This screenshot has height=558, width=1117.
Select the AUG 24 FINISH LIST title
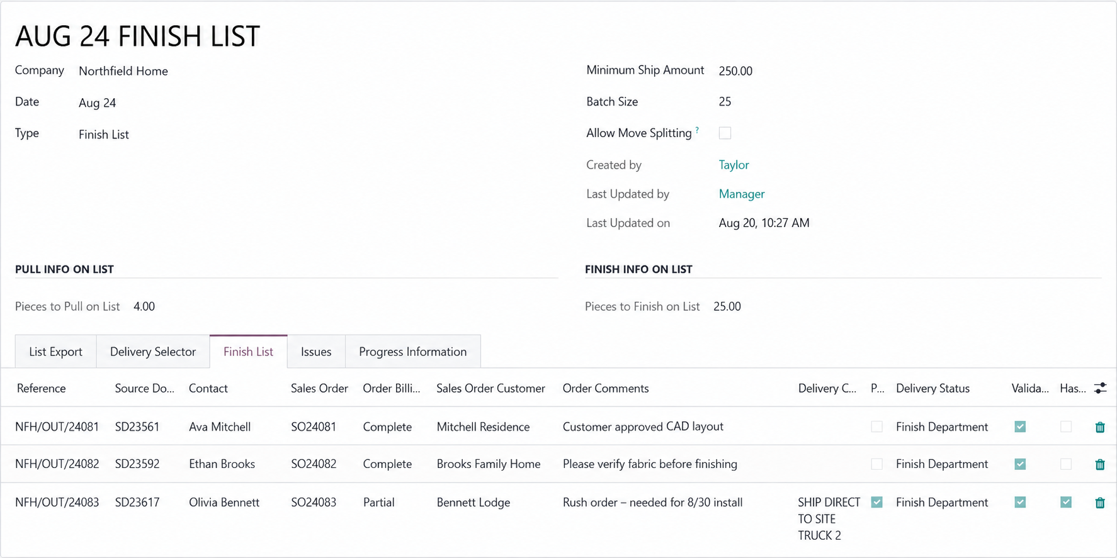(x=137, y=36)
